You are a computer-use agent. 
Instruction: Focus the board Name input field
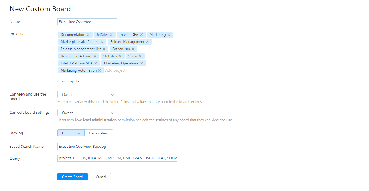pos(87,22)
